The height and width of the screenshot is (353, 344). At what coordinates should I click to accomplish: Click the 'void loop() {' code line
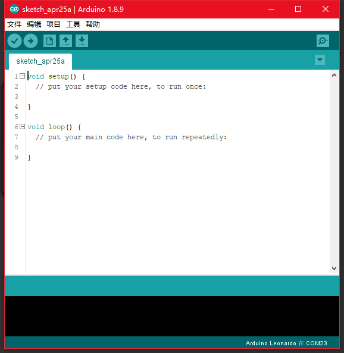[54, 127]
